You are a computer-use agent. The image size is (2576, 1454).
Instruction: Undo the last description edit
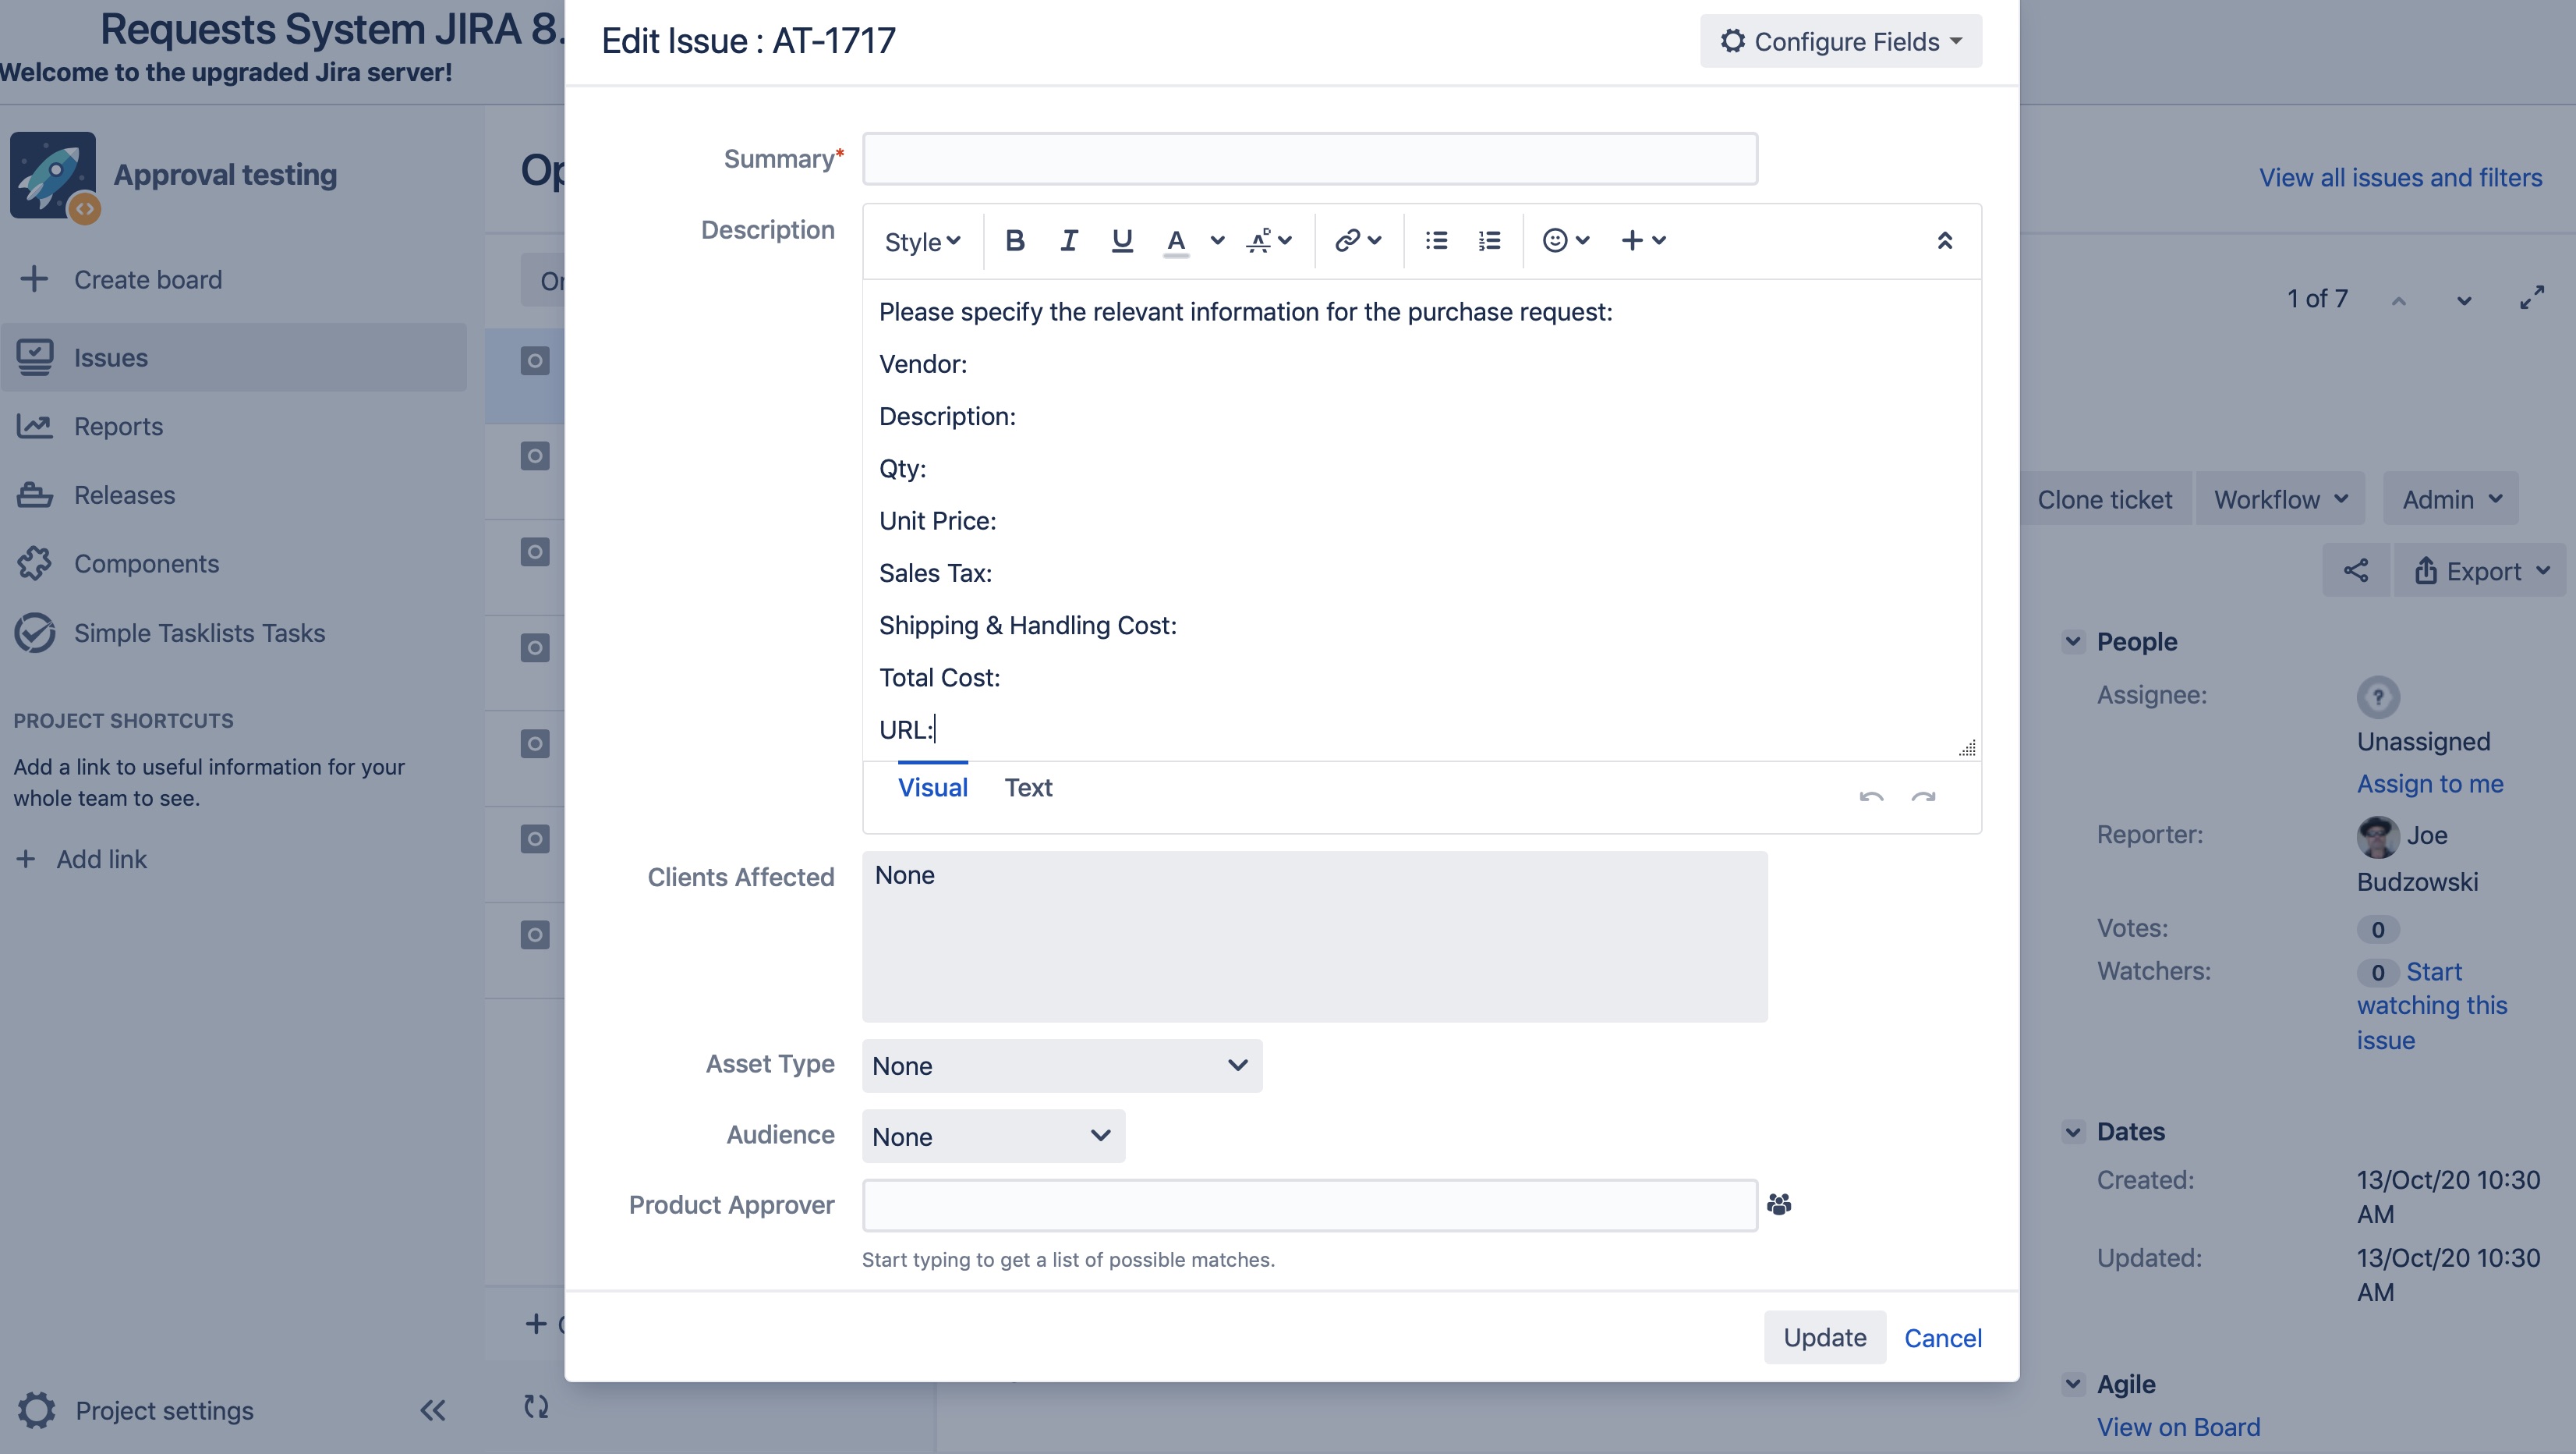[x=1870, y=796]
